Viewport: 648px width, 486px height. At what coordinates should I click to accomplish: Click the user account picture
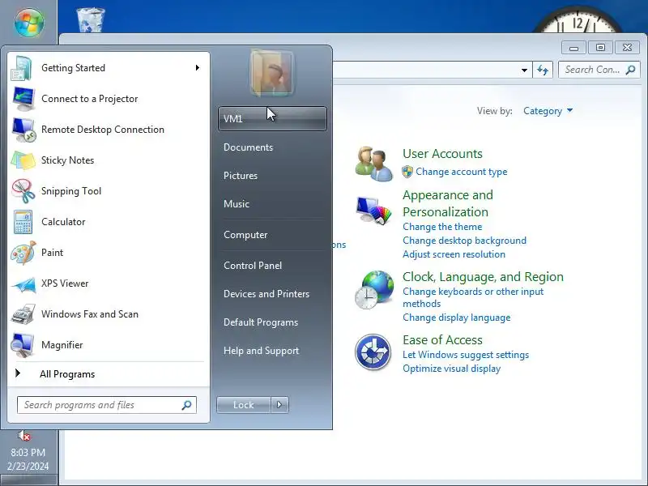pyautogui.click(x=272, y=73)
